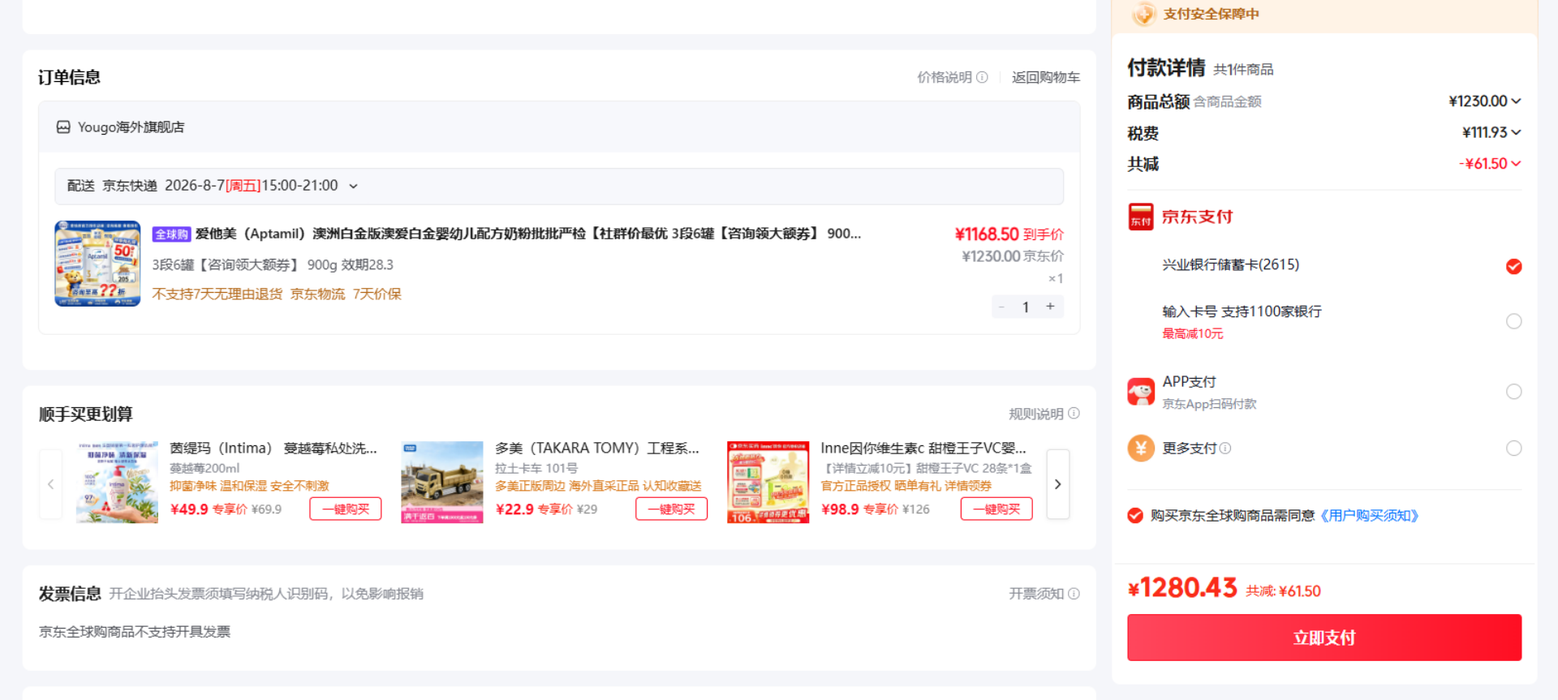Image resolution: width=1558 pixels, height=700 pixels.
Task: Click the 规则说明 info icon
Action: (1074, 414)
